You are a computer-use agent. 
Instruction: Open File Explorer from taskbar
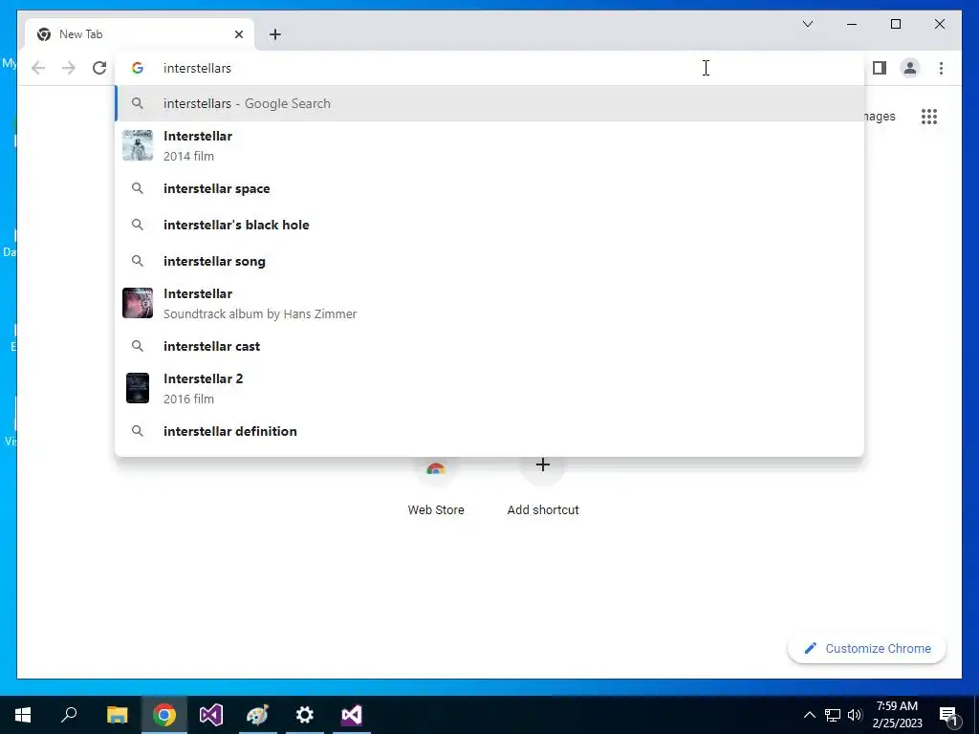point(117,715)
